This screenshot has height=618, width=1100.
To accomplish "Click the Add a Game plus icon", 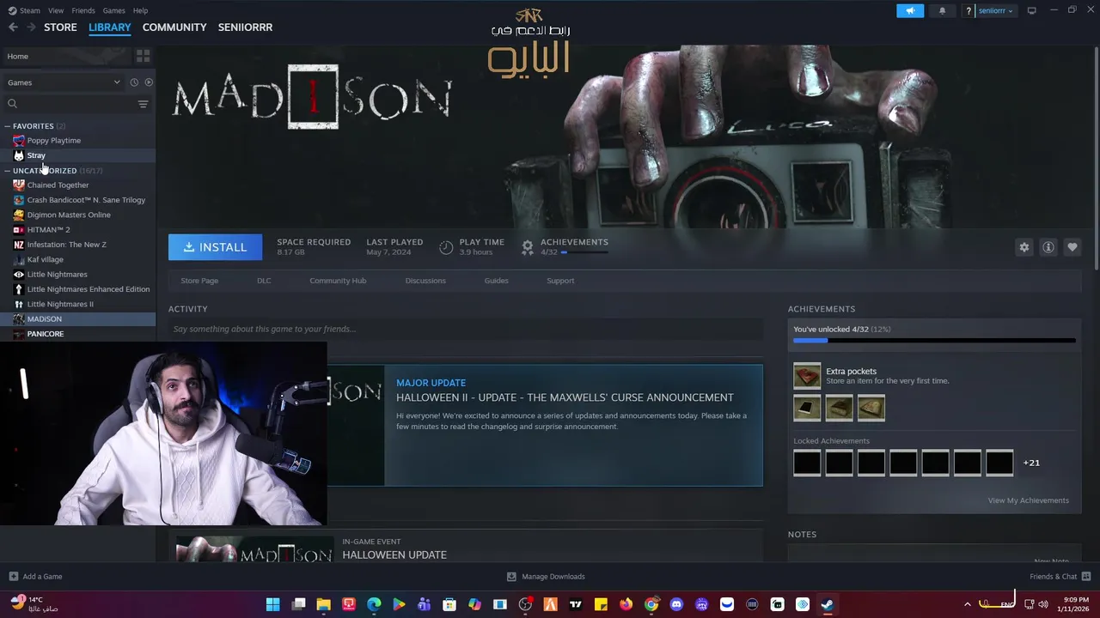I will coord(13,577).
